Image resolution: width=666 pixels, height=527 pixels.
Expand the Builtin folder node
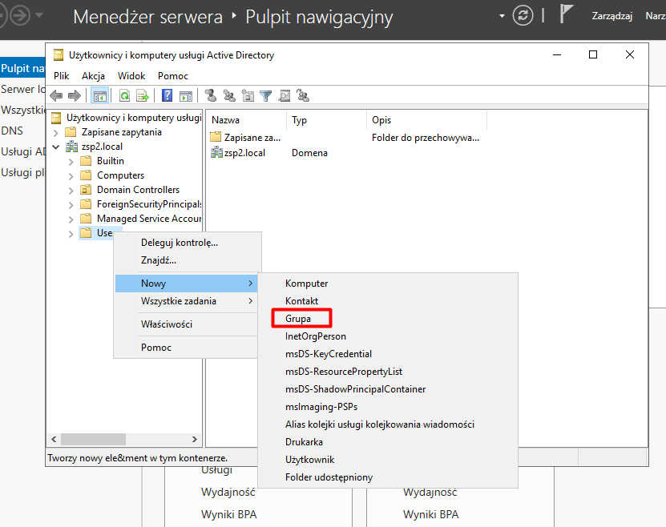point(71,161)
